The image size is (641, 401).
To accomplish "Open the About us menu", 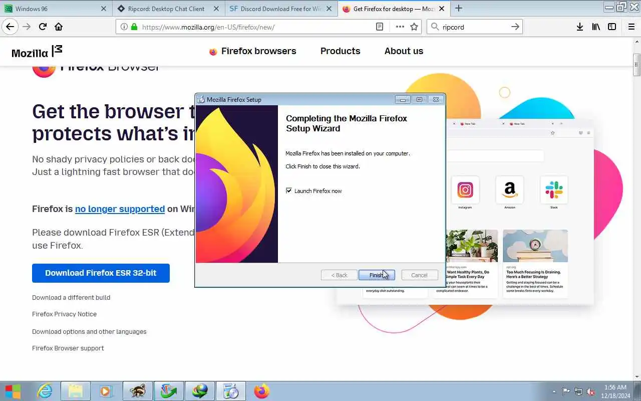I will point(404,51).
